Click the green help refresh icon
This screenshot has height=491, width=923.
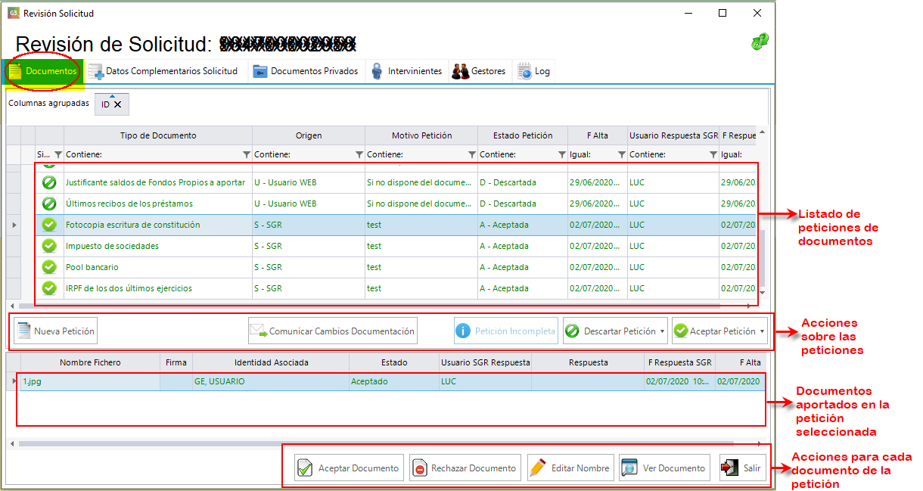point(760,42)
